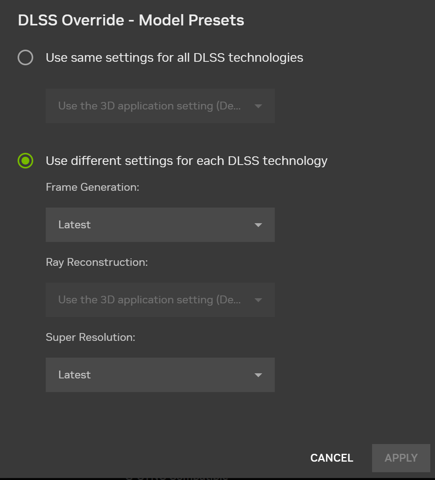Click the 'Use same settings for all DLSS technologies' label
This screenshot has width=435, height=480.
point(174,58)
